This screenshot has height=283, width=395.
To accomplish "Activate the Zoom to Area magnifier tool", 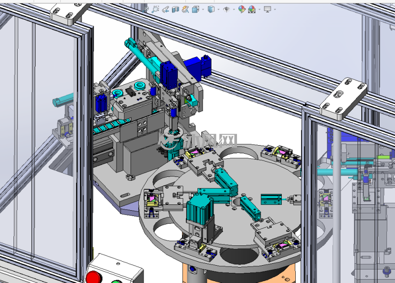I will [156, 9].
